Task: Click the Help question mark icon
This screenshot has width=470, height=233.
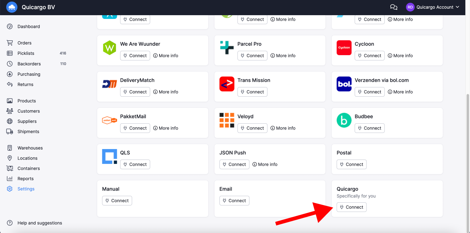Action: (10, 223)
